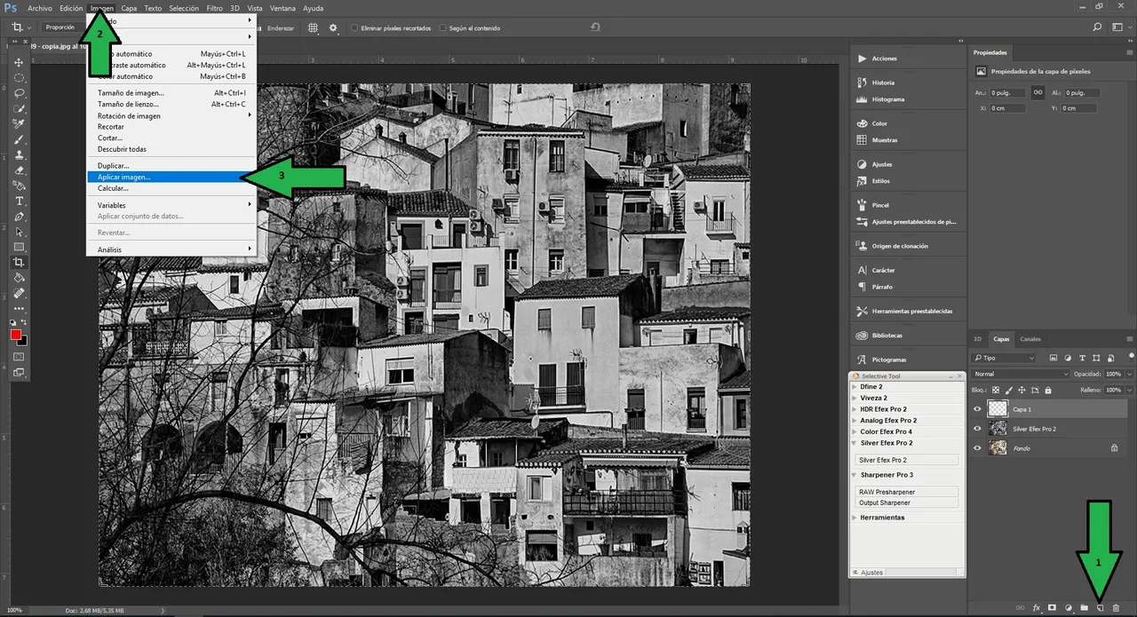Change screen mode icon
Viewport: 1137px width, 617px height.
pos(19,373)
